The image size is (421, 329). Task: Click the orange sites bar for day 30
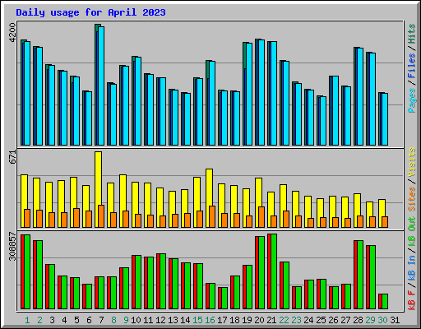385,222
